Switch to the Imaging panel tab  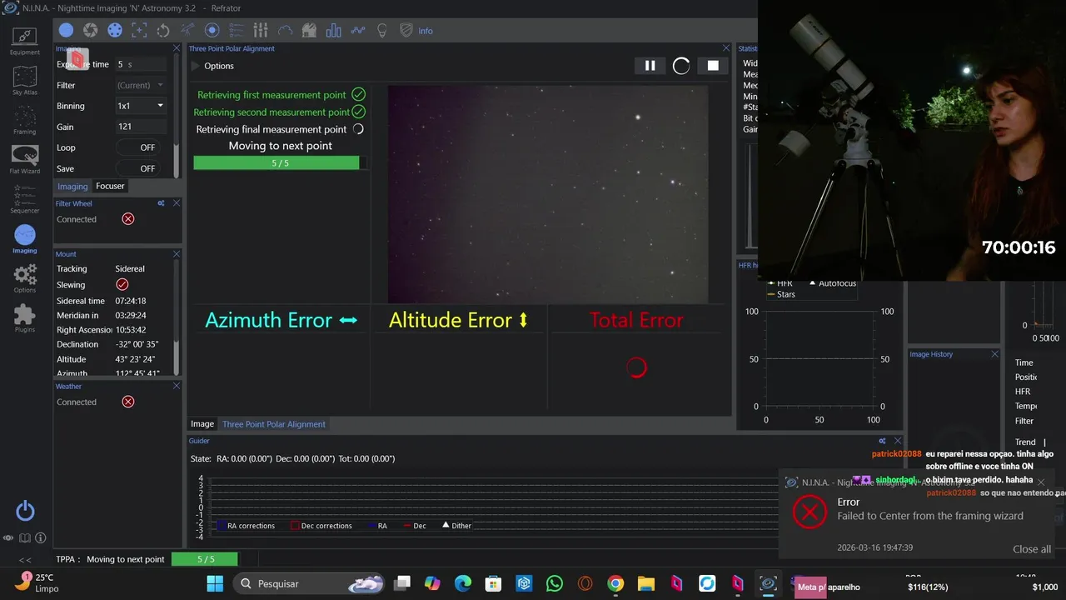[x=72, y=187]
